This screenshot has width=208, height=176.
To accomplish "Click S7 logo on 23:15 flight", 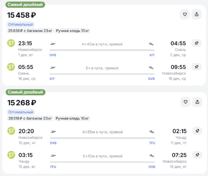I will pos(11,43).
